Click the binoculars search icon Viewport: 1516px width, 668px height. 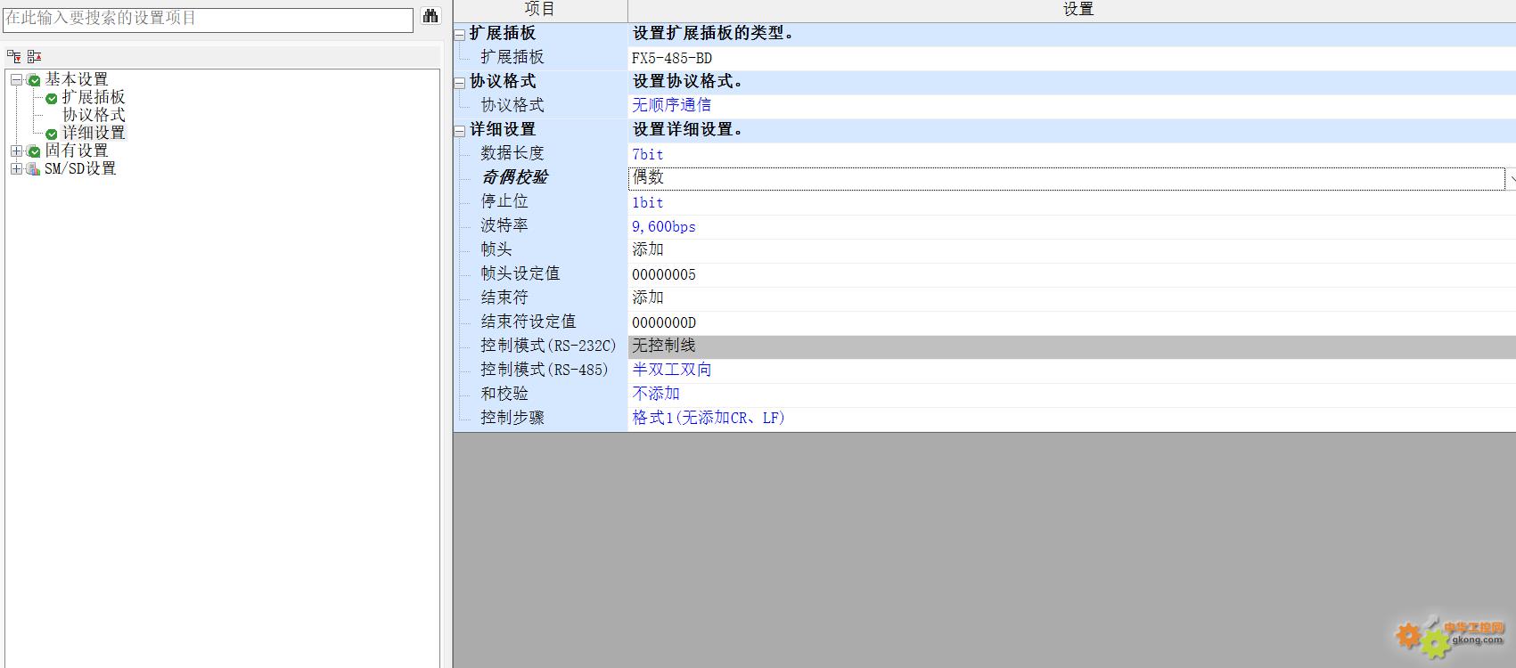pos(430,17)
